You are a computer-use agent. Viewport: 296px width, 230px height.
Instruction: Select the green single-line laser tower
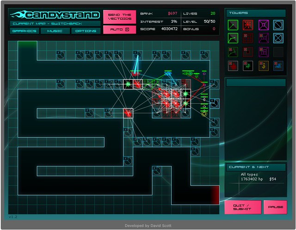click(x=233, y=25)
